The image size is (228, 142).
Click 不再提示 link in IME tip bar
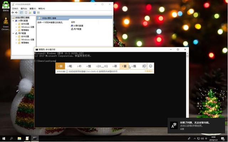149,71
